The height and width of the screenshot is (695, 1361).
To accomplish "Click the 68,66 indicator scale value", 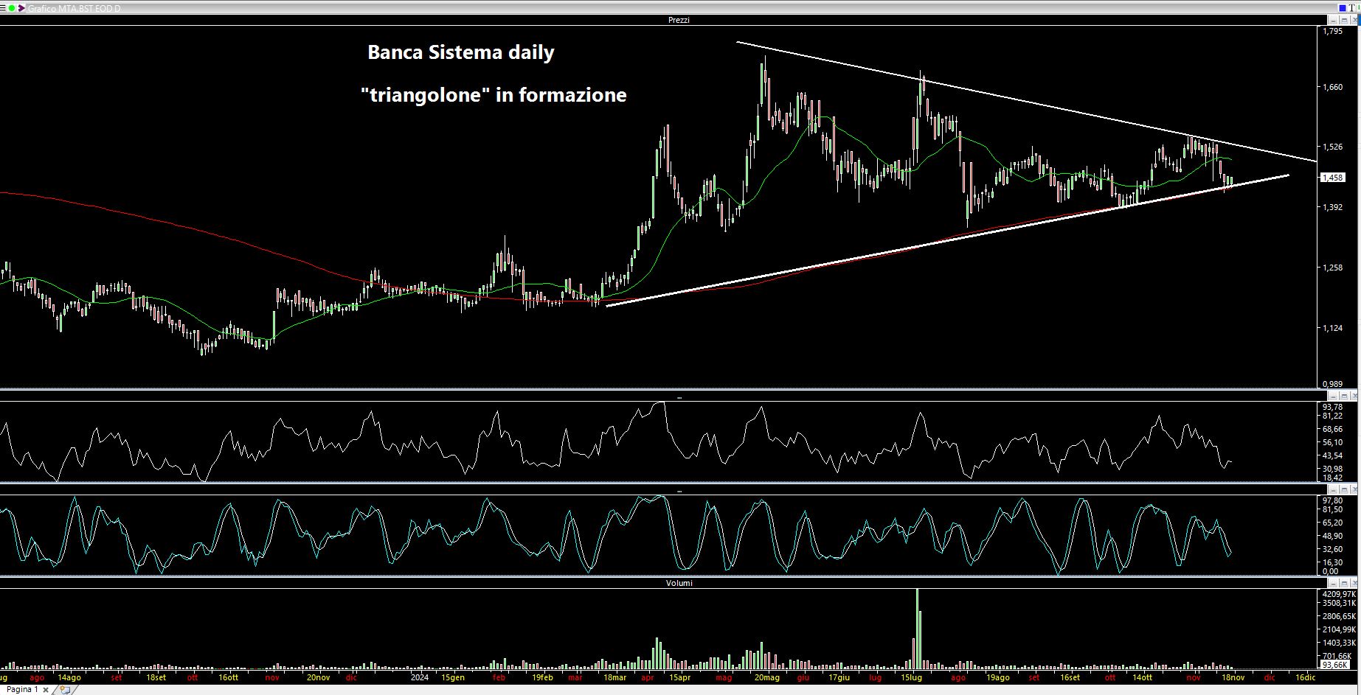I will 1332,429.
